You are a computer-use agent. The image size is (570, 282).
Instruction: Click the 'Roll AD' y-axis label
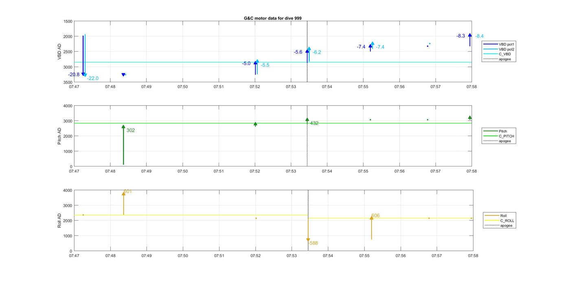pos(59,220)
